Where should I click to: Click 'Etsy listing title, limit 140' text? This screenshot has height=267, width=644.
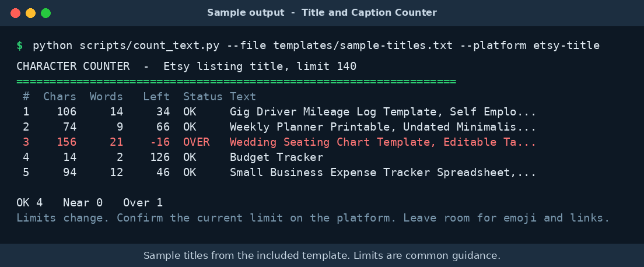260,66
